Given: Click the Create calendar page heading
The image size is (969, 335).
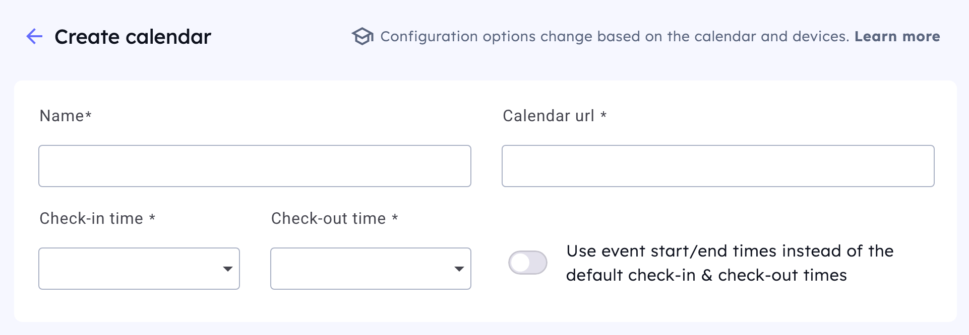Looking at the screenshot, I should [x=133, y=37].
